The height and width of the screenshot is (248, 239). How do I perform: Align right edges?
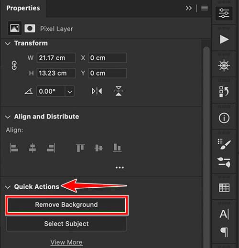51,148
